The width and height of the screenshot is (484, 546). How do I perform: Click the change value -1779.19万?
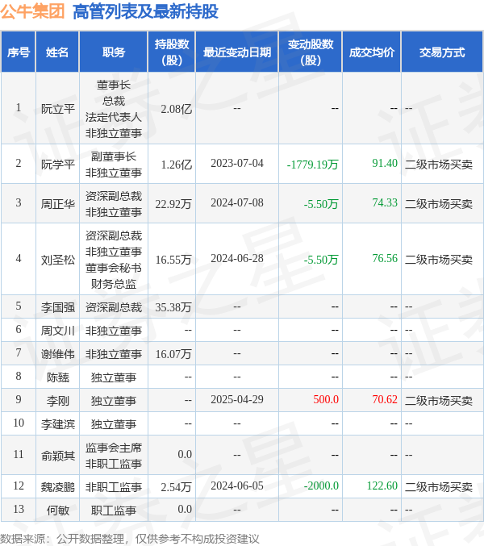[312, 164]
